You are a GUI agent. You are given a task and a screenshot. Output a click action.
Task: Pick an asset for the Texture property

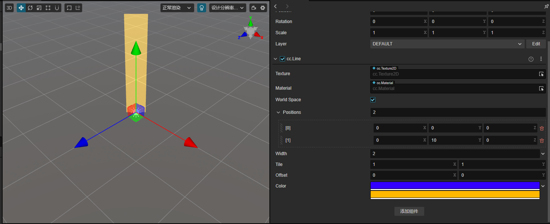[541, 74]
